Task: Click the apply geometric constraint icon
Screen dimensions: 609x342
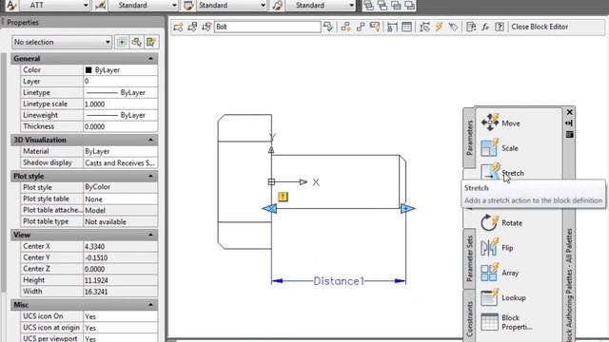Action: coord(361,27)
